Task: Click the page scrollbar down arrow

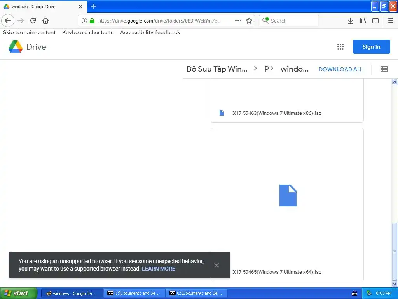Action: click(x=395, y=284)
